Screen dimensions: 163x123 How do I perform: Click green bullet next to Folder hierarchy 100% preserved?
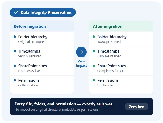(94, 37)
